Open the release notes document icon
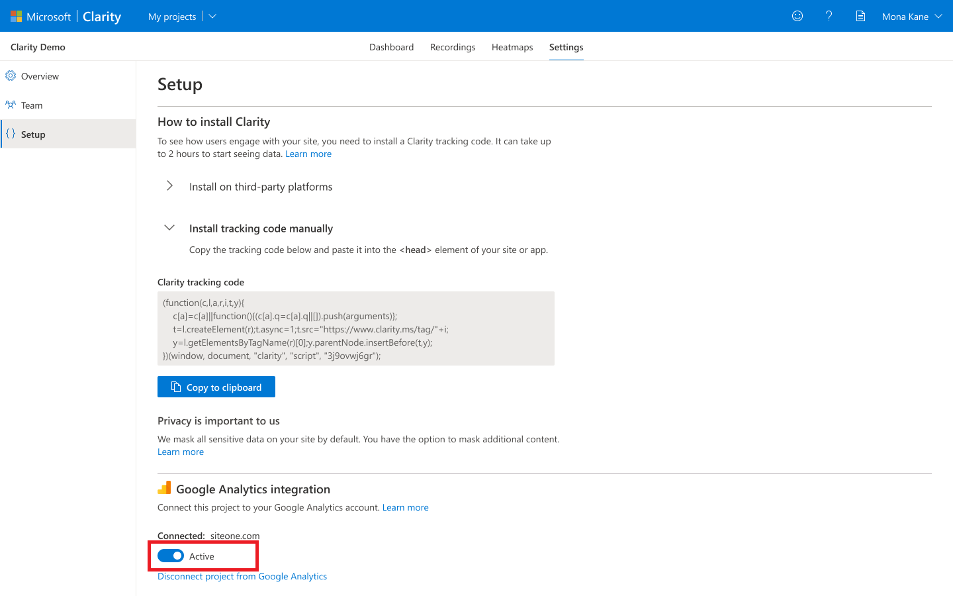The height and width of the screenshot is (596, 953). 860,16
